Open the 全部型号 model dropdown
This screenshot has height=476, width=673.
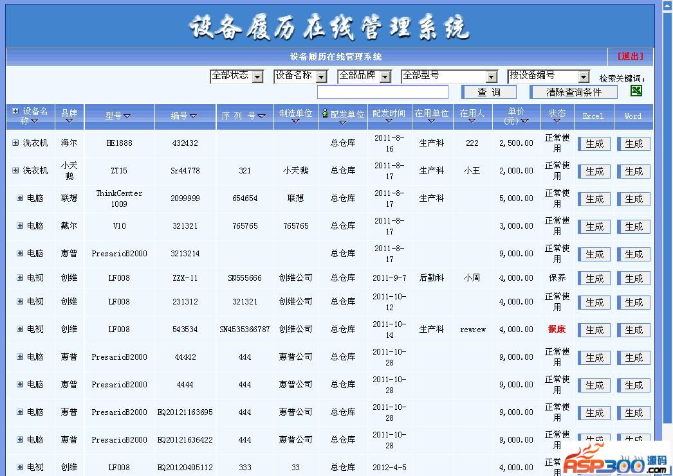449,76
